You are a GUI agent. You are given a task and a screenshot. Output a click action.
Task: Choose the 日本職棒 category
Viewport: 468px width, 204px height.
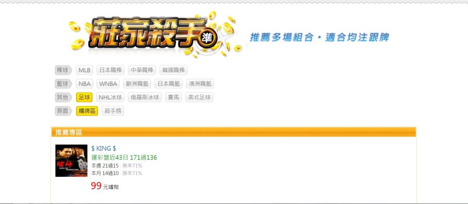pos(110,71)
